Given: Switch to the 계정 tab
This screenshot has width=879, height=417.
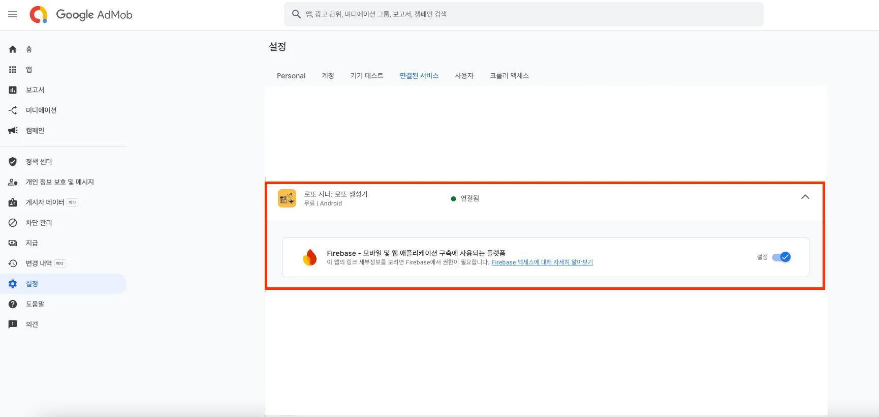Looking at the screenshot, I should click(328, 76).
